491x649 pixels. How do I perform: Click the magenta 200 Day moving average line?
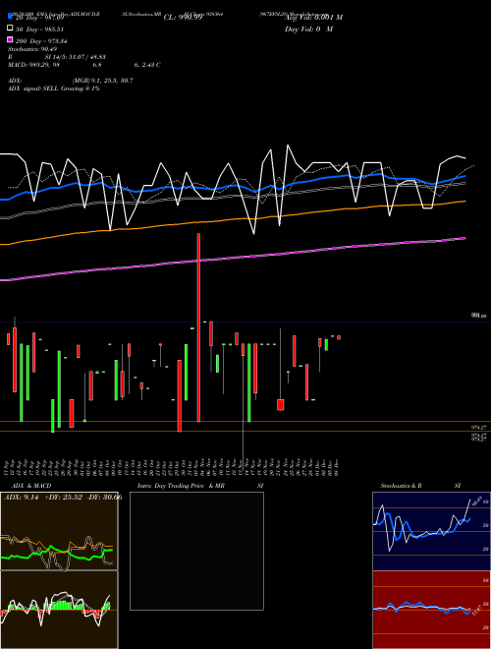tap(232, 259)
